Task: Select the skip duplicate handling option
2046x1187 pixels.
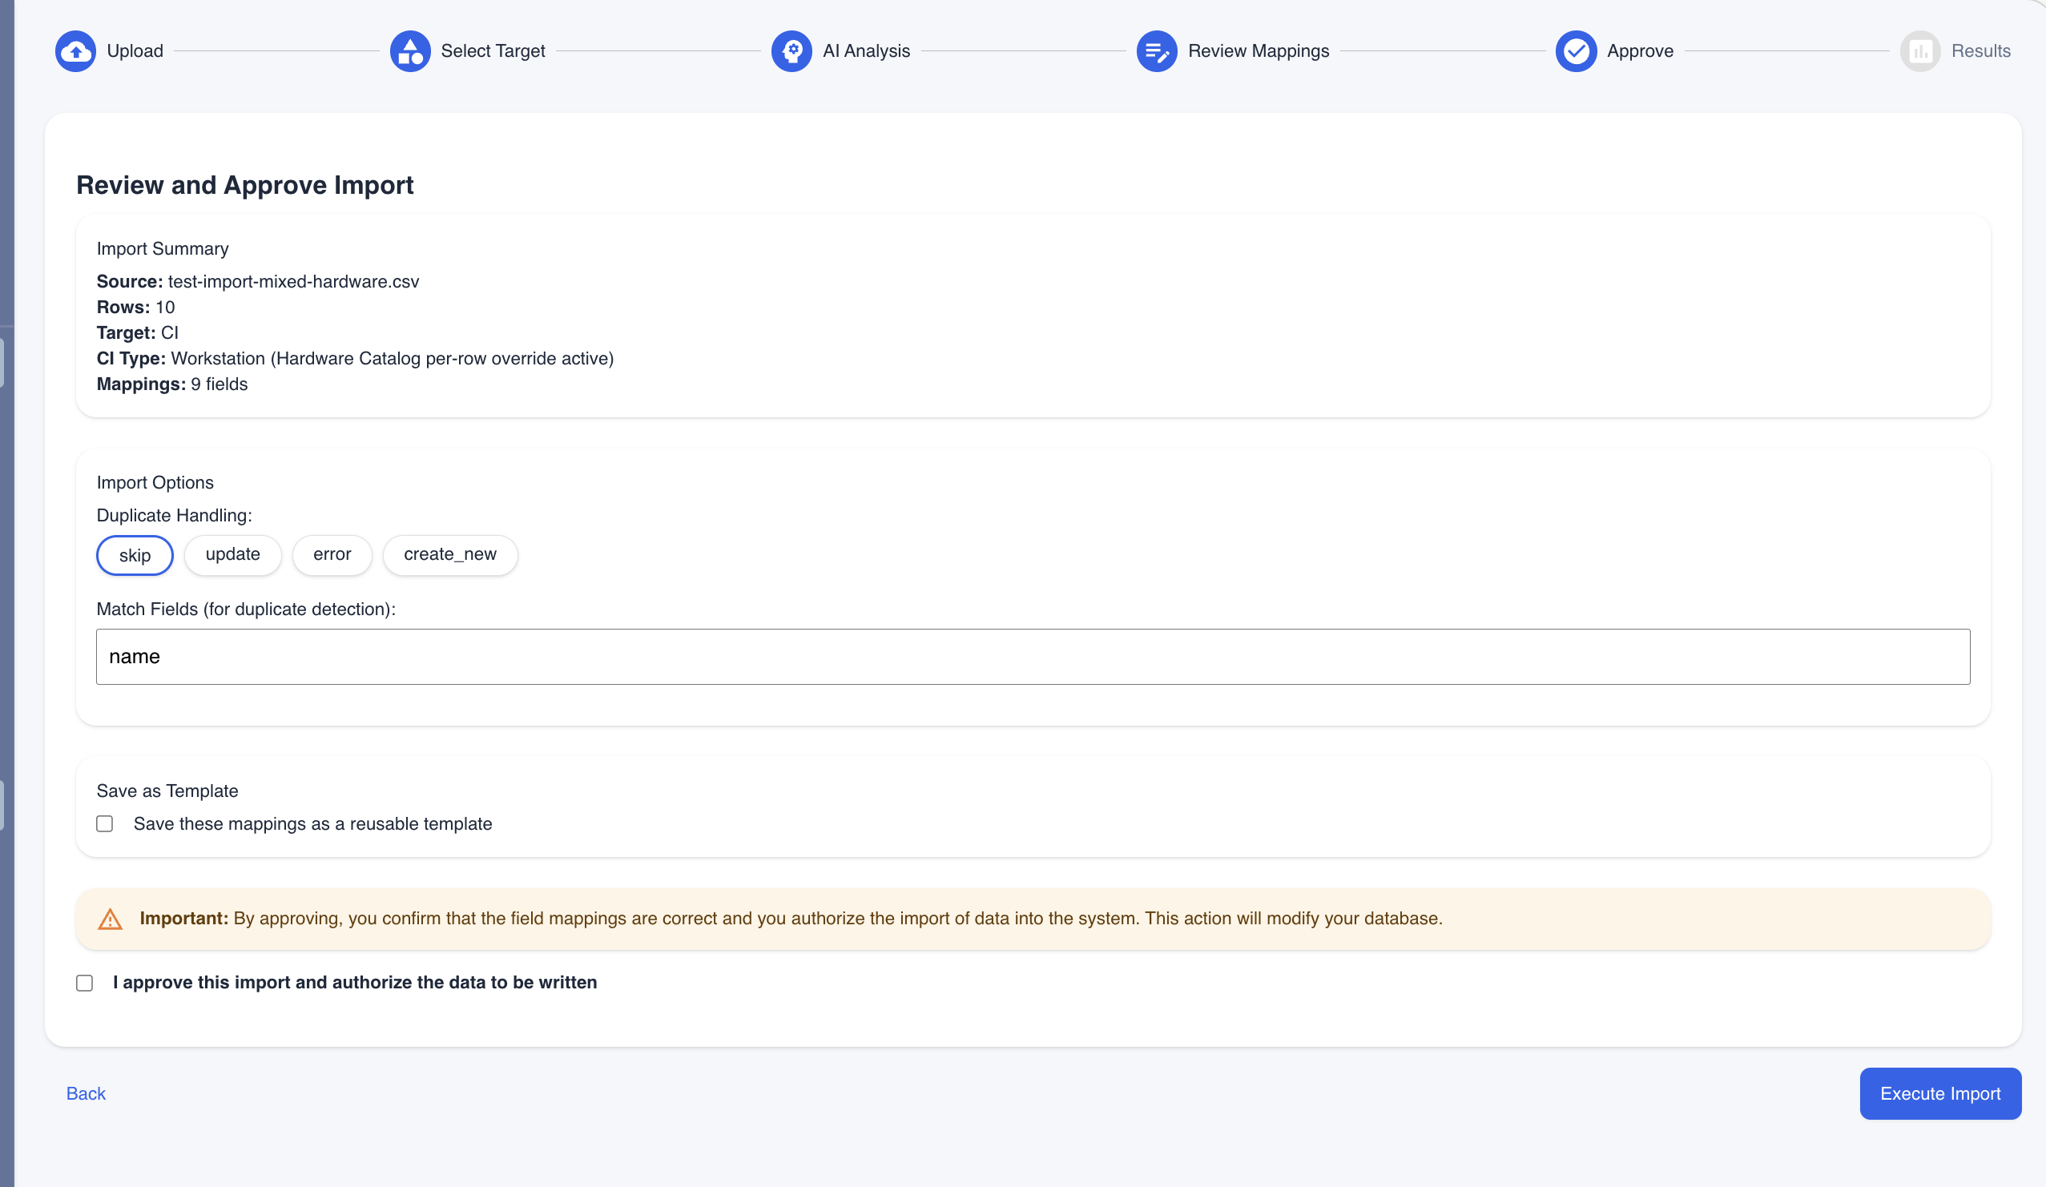Action: point(135,555)
